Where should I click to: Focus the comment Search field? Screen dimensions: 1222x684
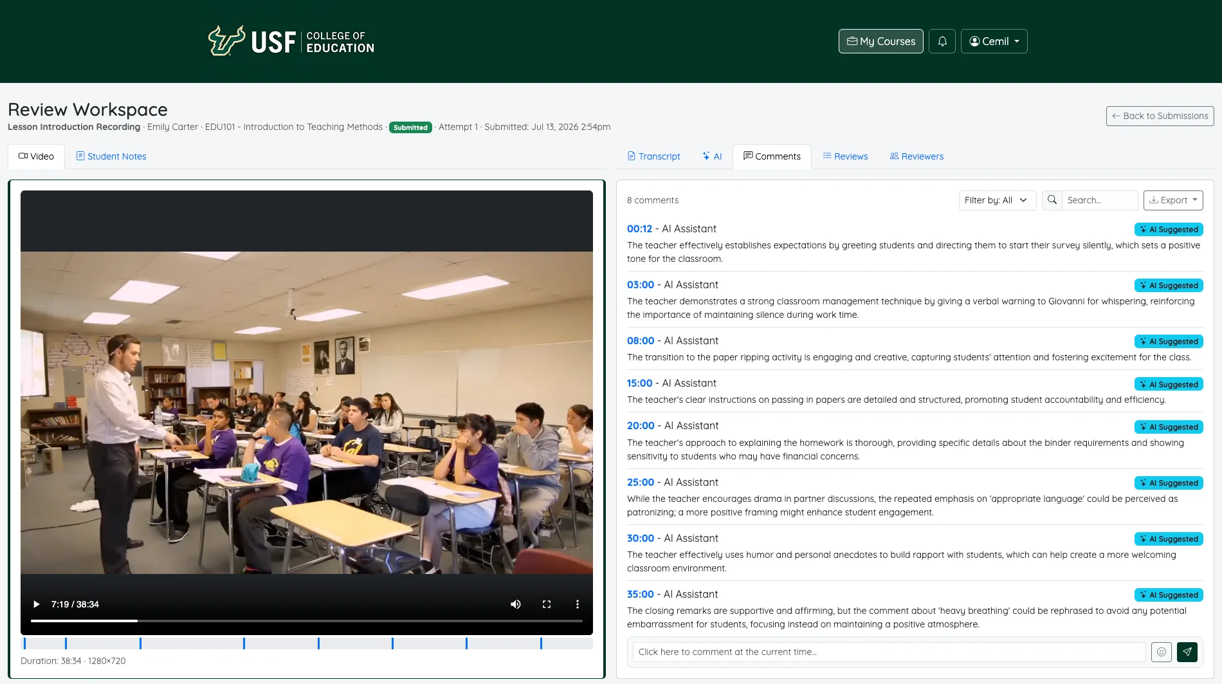click(x=1100, y=200)
